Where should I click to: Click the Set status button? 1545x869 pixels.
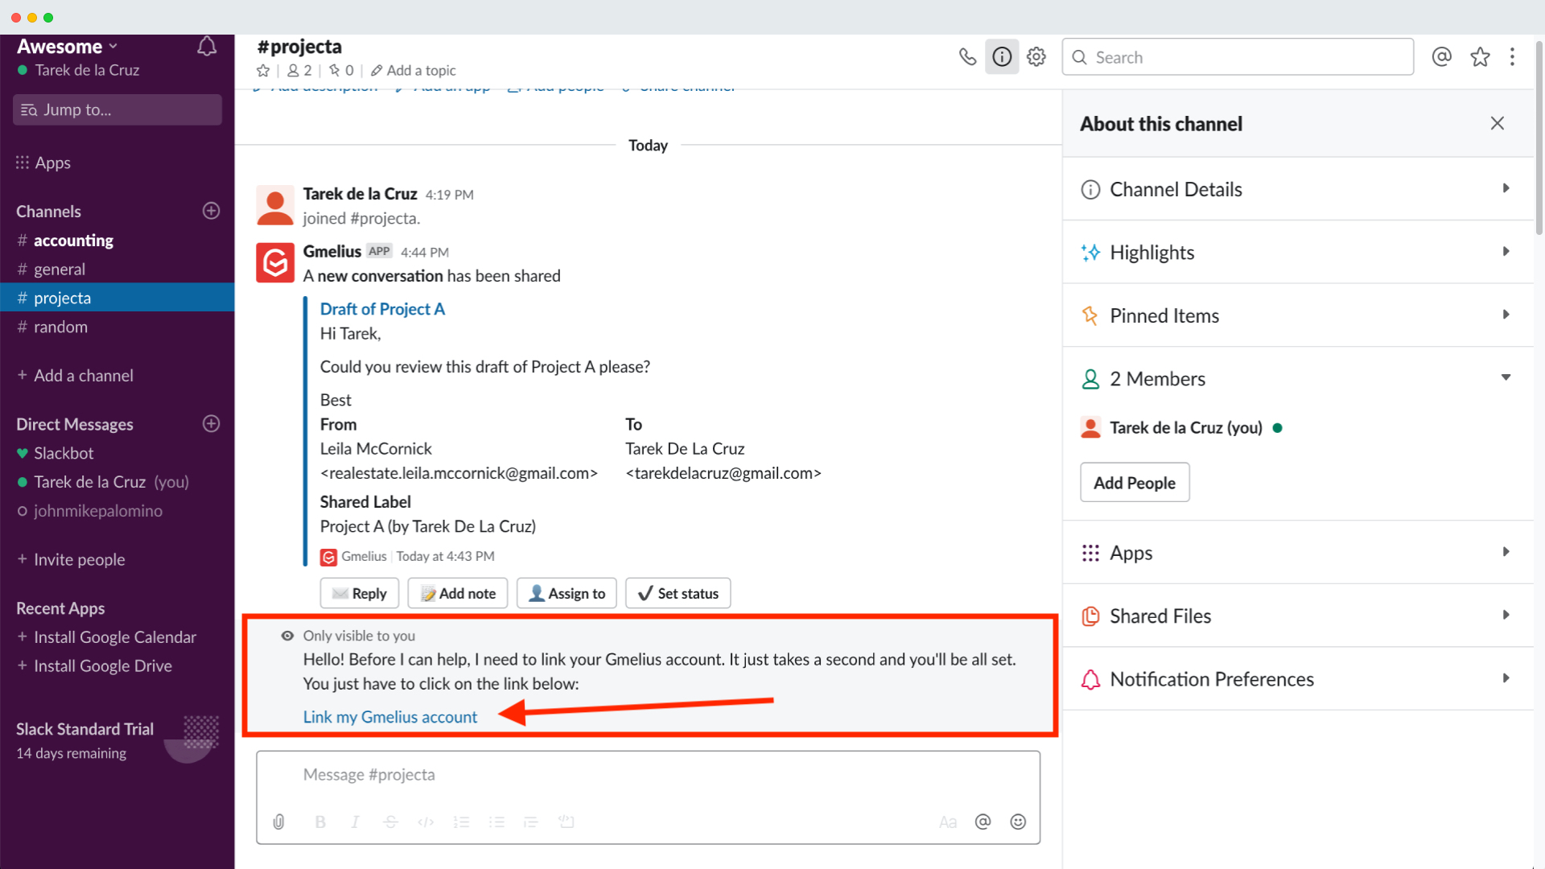coord(678,593)
